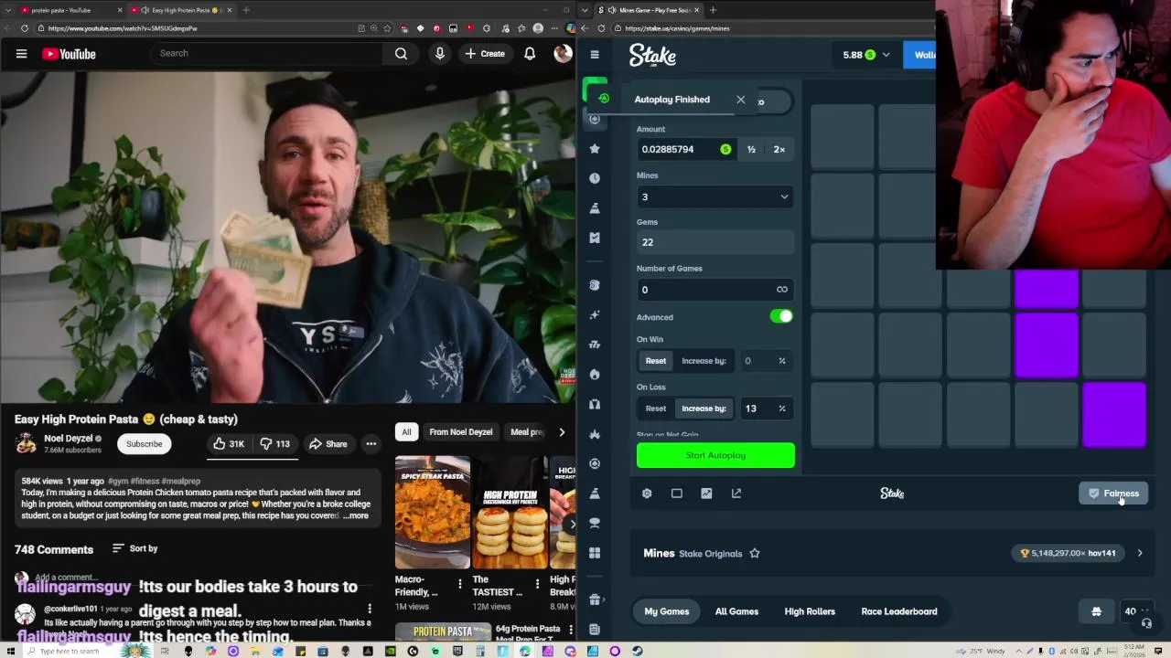1171x658 pixels.
Task: Switch to My Games tab
Action: pos(667,611)
